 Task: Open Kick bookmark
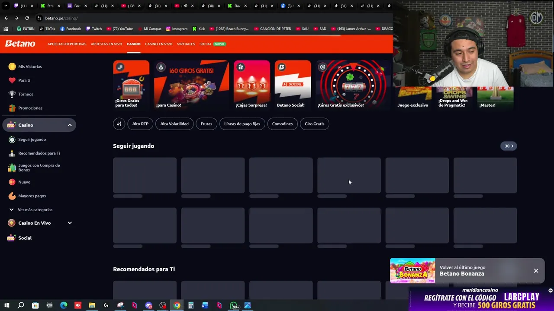pyautogui.click(x=199, y=29)
